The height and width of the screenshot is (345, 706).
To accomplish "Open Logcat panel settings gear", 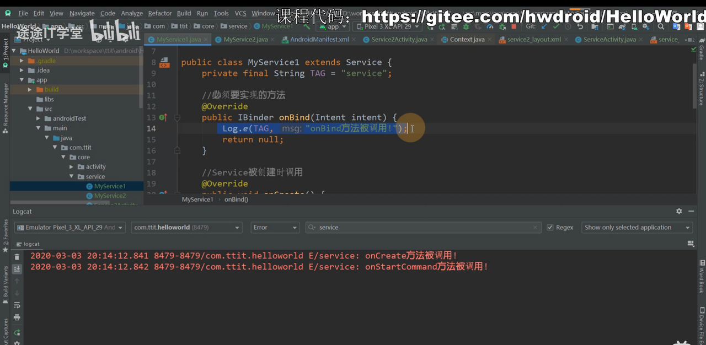I will pos(679,211).
